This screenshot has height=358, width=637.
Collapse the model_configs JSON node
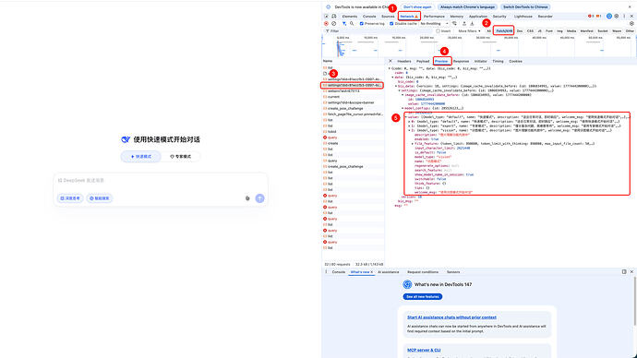[403, 108]
